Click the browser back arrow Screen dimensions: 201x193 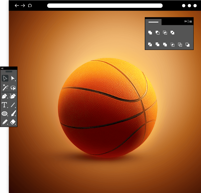[17, 6]
